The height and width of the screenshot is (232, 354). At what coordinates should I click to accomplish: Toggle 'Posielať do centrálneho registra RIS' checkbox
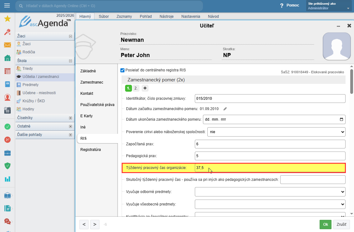123,70
